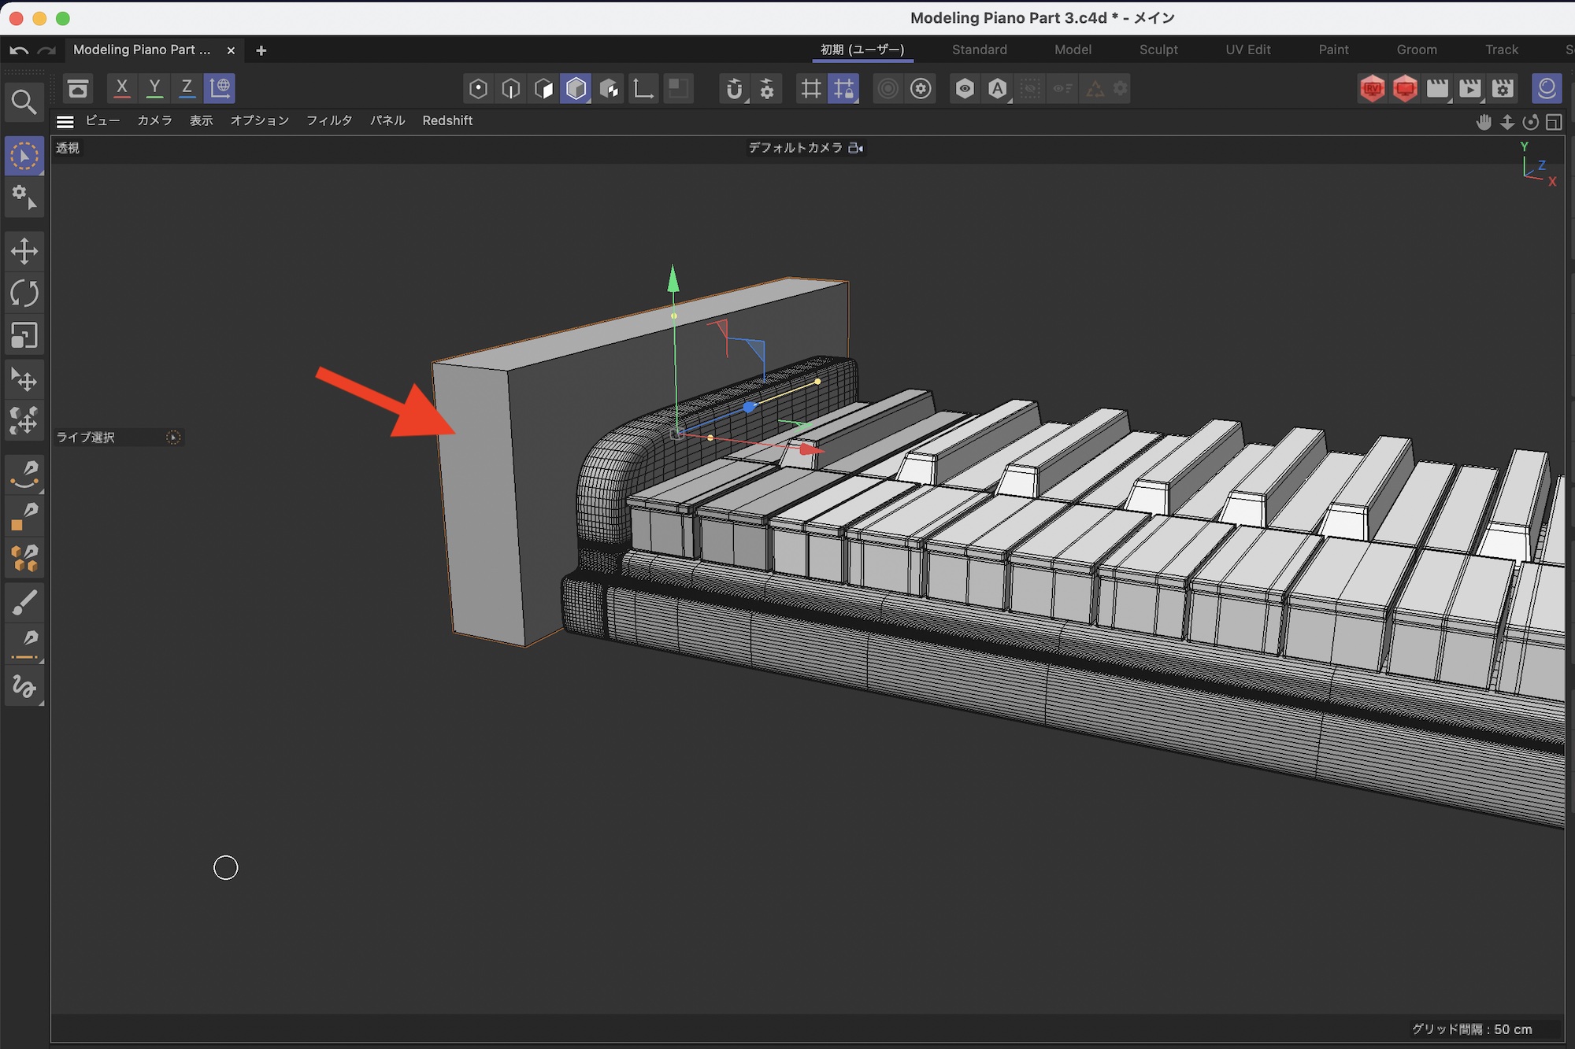
Task: Open Redshift RenderView
Action: pos(1372,88)
